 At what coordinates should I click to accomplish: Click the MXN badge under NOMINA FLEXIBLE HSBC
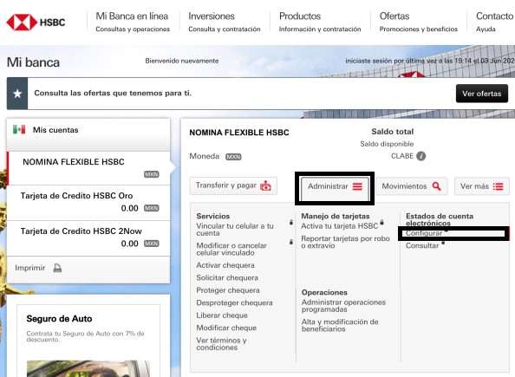pos(152,174)
